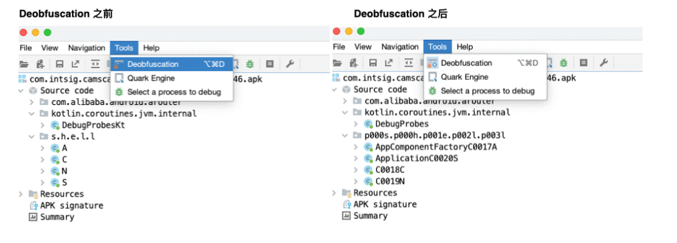
Task: Select class N under s.h.e.l.l
Action: 65,171
